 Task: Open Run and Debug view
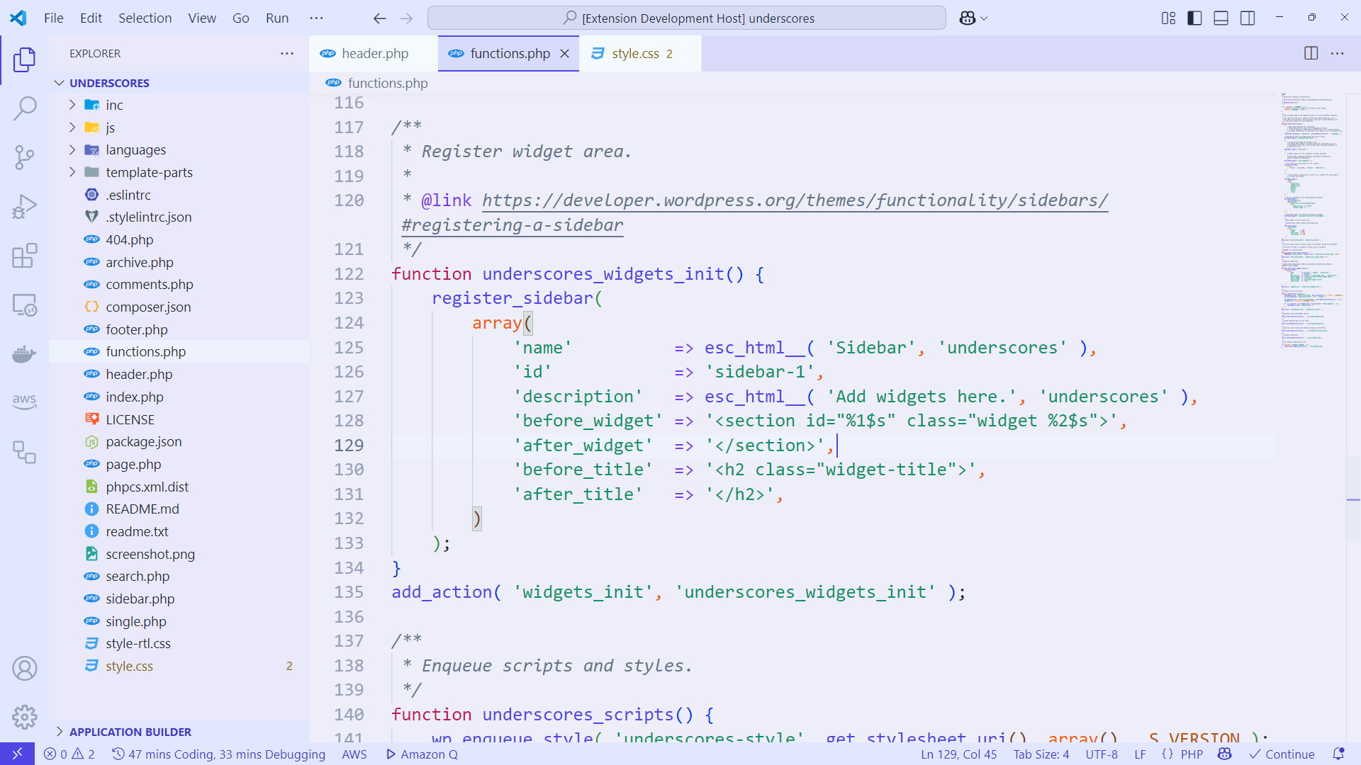pos(25,207)
